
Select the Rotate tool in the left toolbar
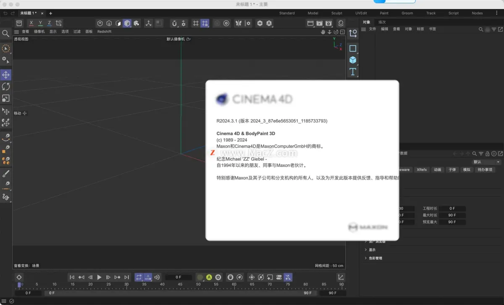tap(6, 86)
